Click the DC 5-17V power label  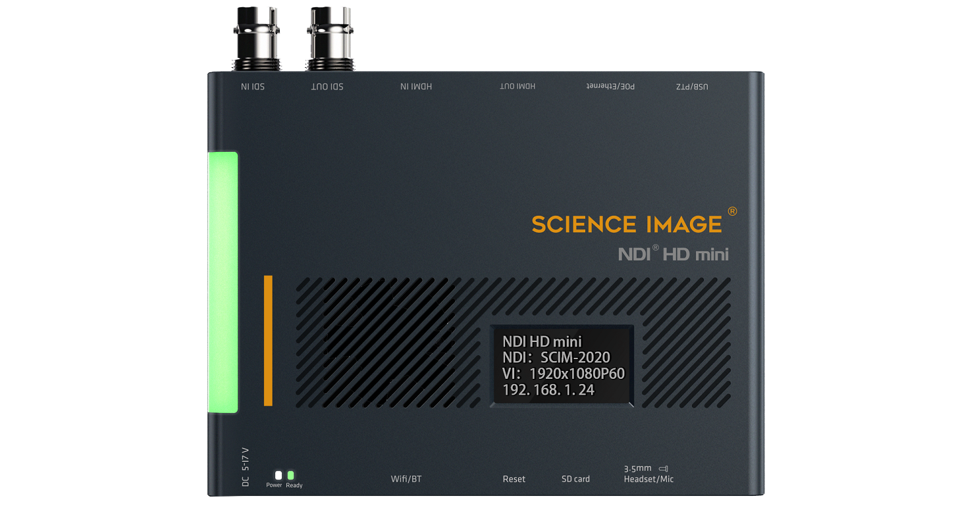[x=246, y=467]
